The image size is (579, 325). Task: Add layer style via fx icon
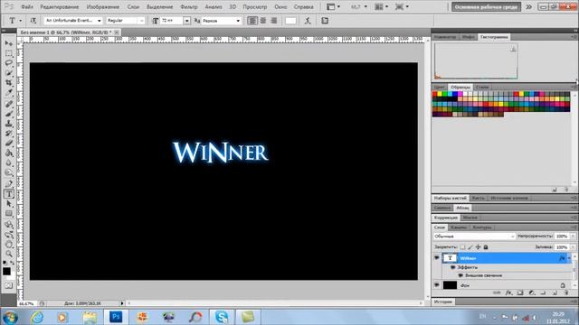click(508, 292)
